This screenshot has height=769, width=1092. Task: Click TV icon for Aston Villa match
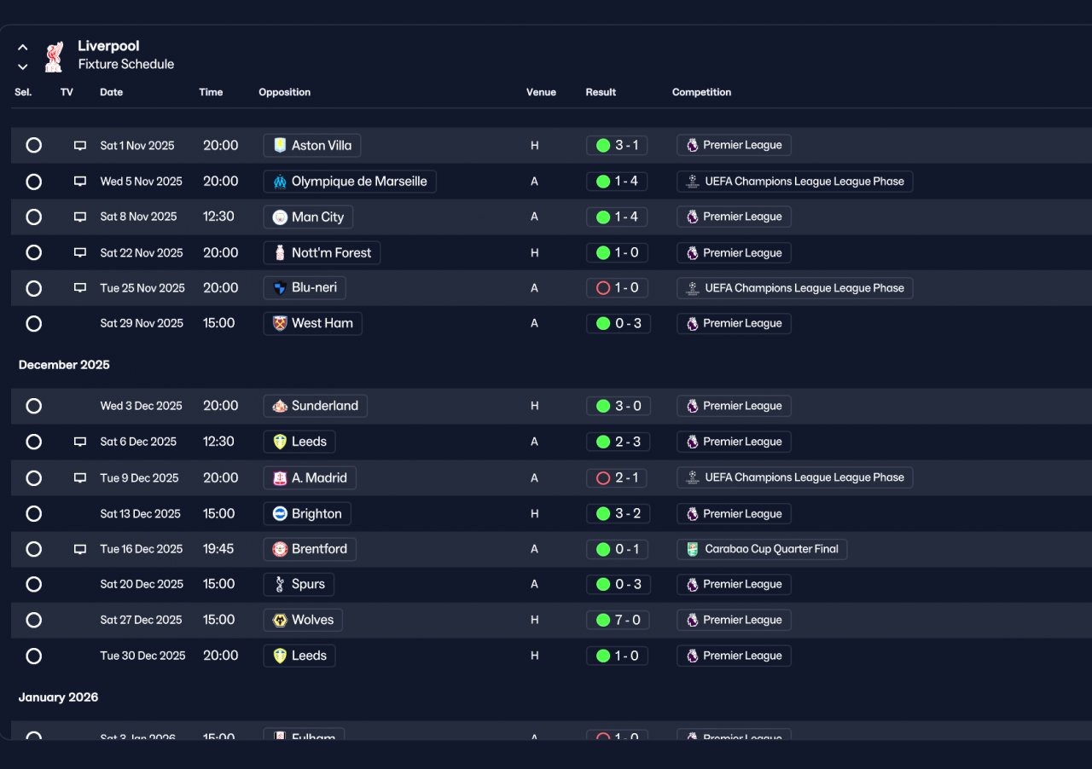(x=80, y=146)
